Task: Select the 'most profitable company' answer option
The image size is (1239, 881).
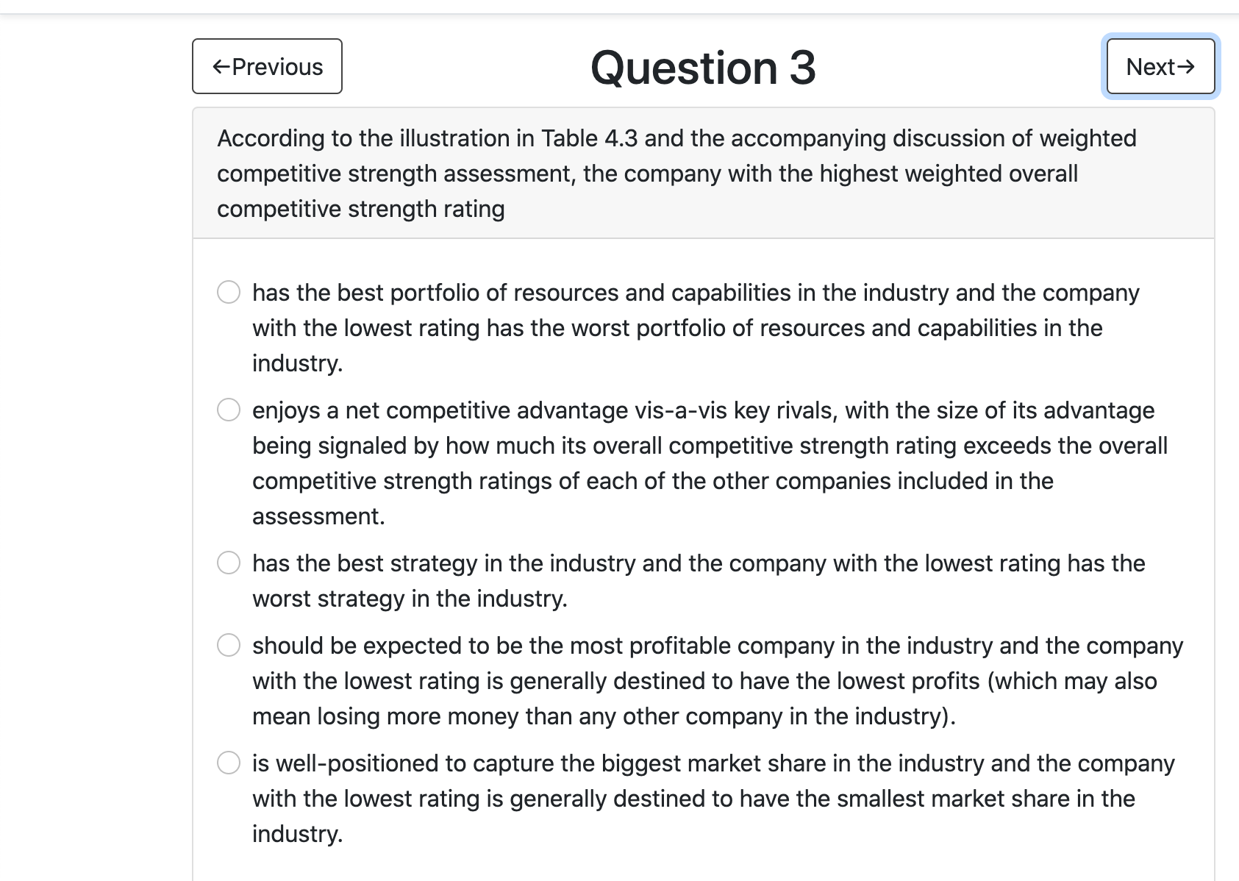Action: (229, 645)
